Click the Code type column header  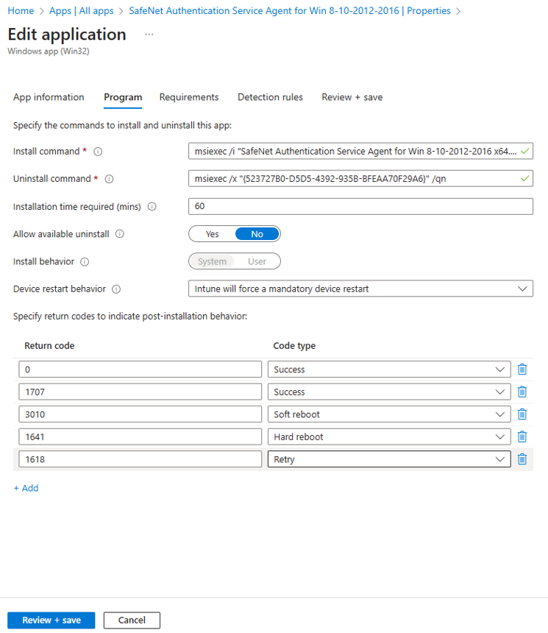coord(294,345)
